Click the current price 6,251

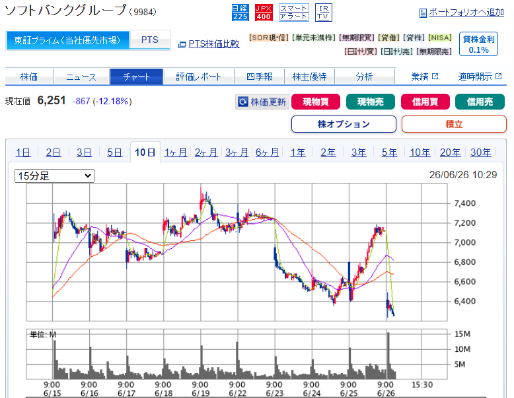[x=52, y=100]
